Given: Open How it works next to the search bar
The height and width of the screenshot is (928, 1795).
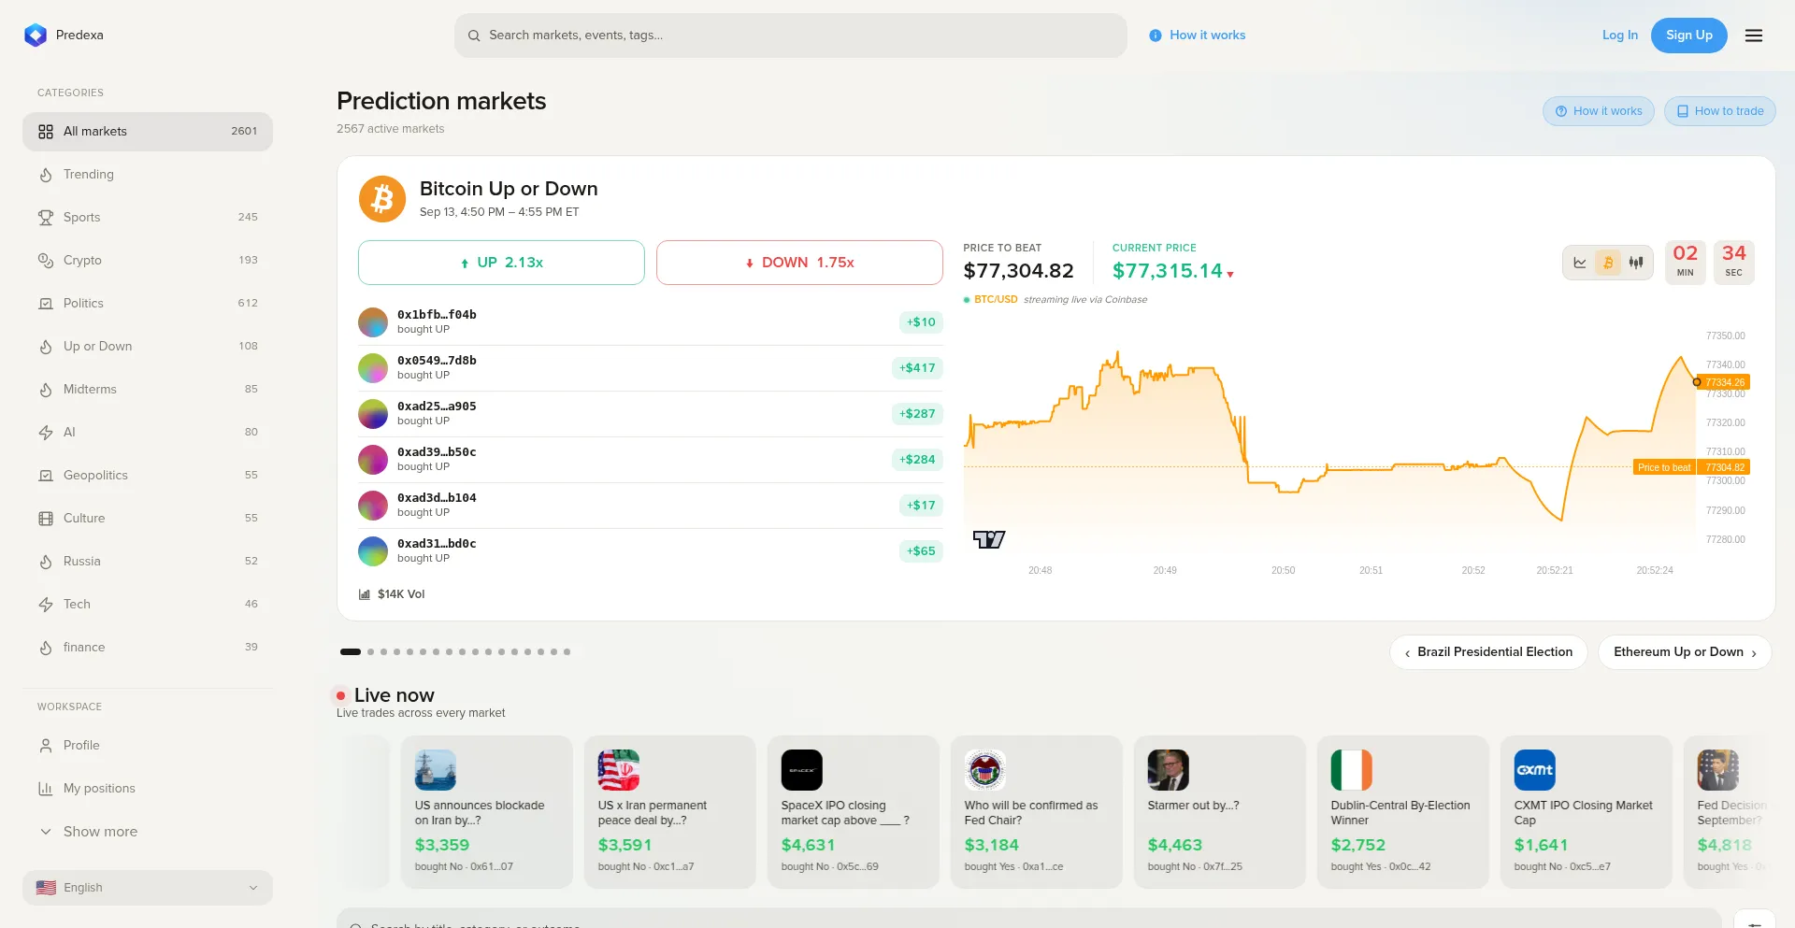Looking at the screenshot, I should [x=1198, y=36].
